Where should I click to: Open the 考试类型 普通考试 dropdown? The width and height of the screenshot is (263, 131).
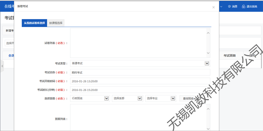pos(140,63)
